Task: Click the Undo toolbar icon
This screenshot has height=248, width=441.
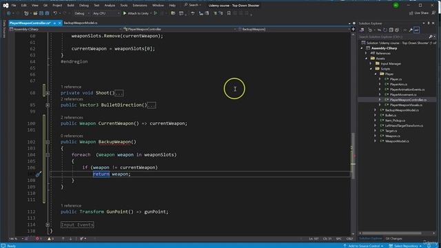Action: [55, 13]
